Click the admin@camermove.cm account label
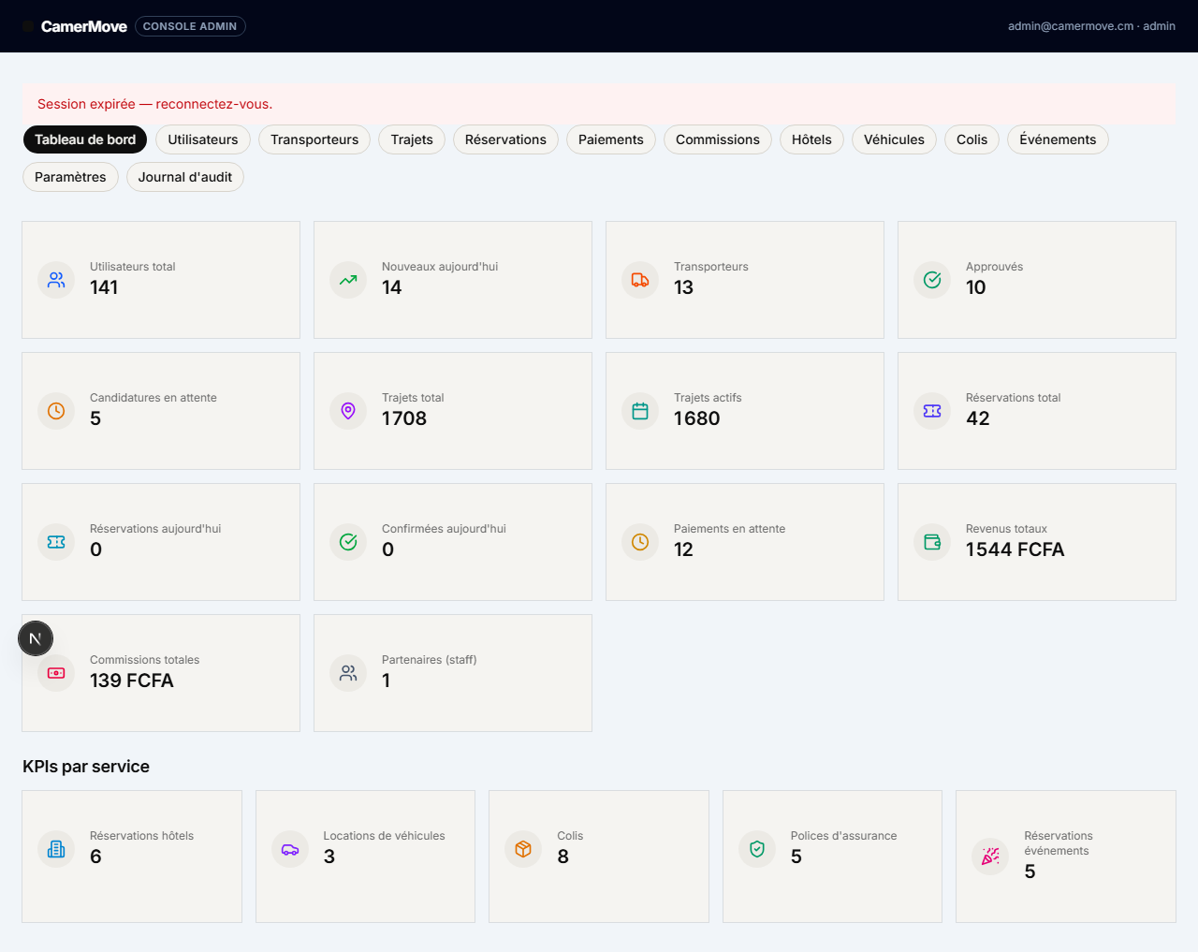Screen dimensions: 1198x952 (x=1091, y=26)
